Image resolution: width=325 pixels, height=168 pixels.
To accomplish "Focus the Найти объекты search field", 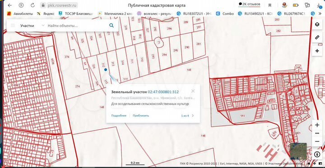I will 77,26.
